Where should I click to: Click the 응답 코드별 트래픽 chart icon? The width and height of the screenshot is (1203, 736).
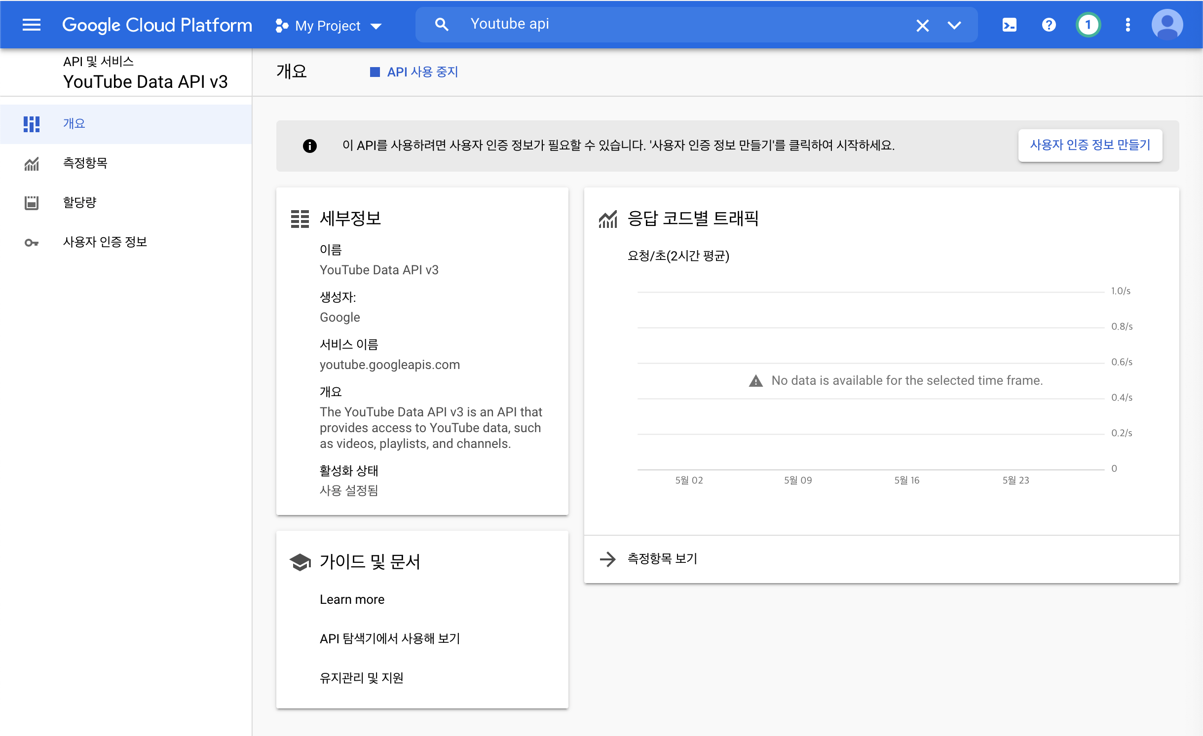click(x=608, y=219)
